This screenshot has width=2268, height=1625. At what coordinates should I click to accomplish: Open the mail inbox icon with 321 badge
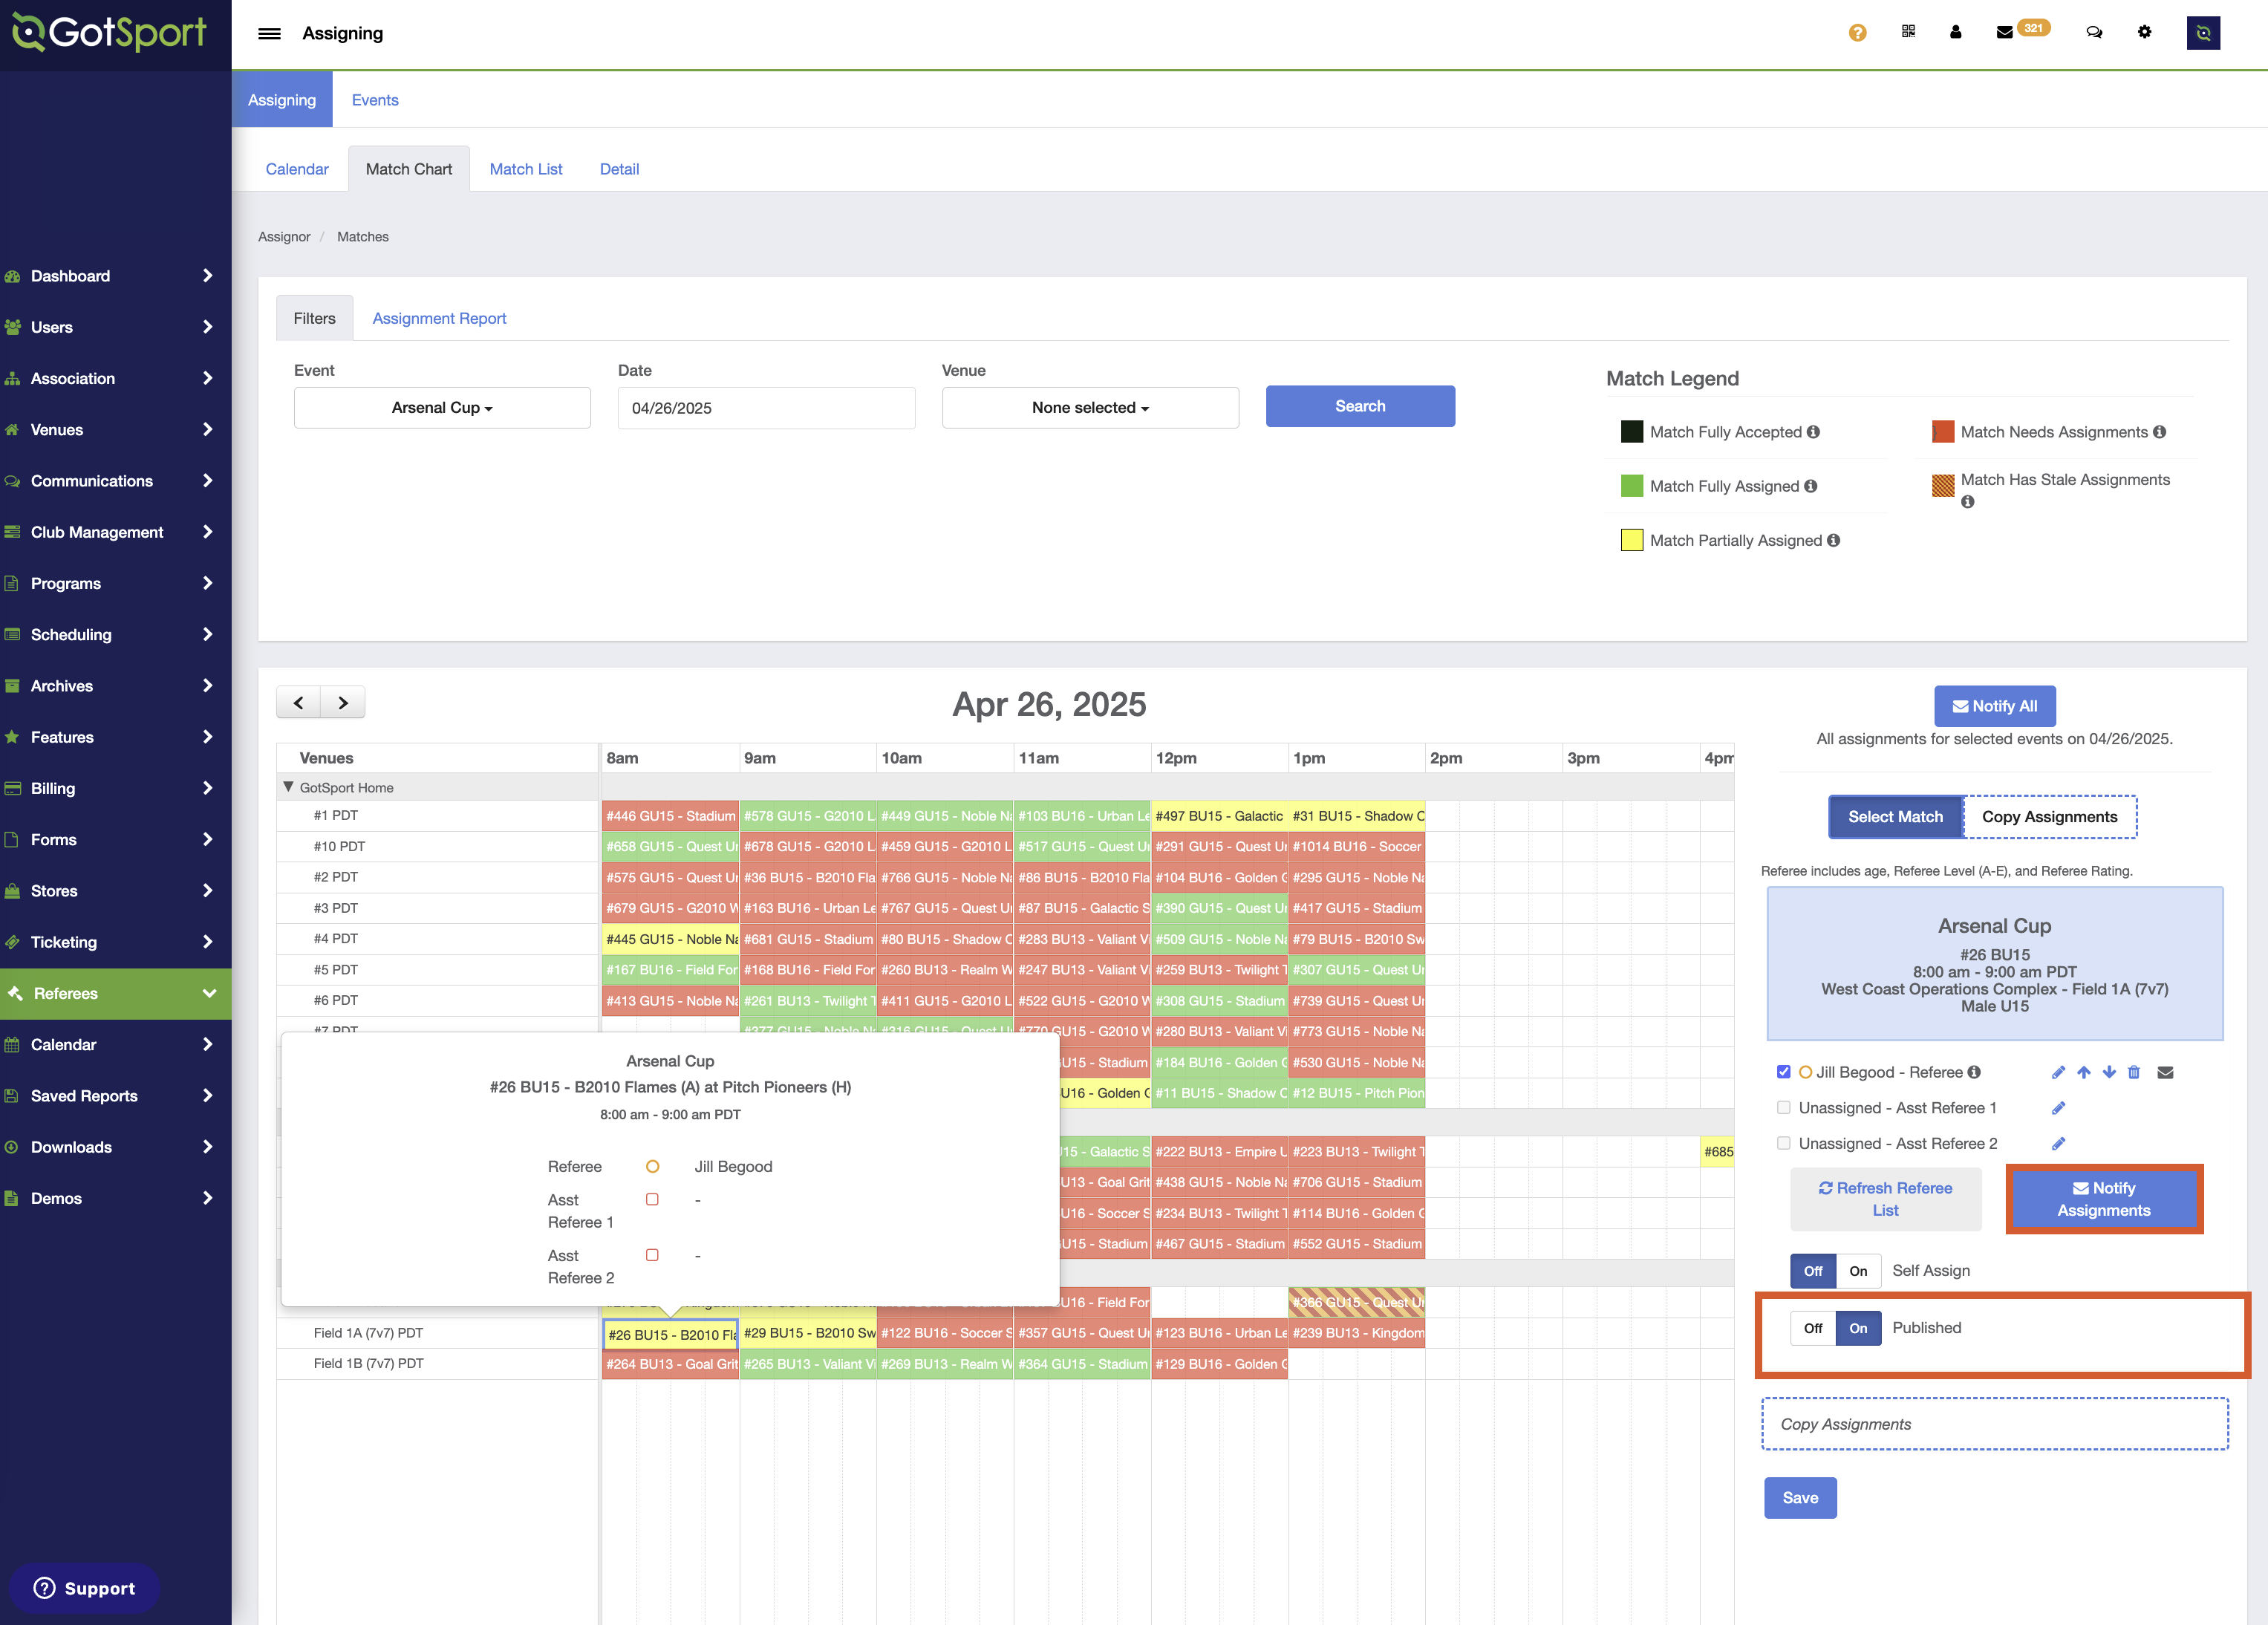click(2005, 32)
